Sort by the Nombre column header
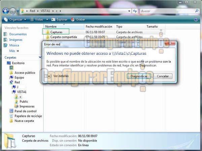This screenshot has height=151, width=202. pos(64,27)
